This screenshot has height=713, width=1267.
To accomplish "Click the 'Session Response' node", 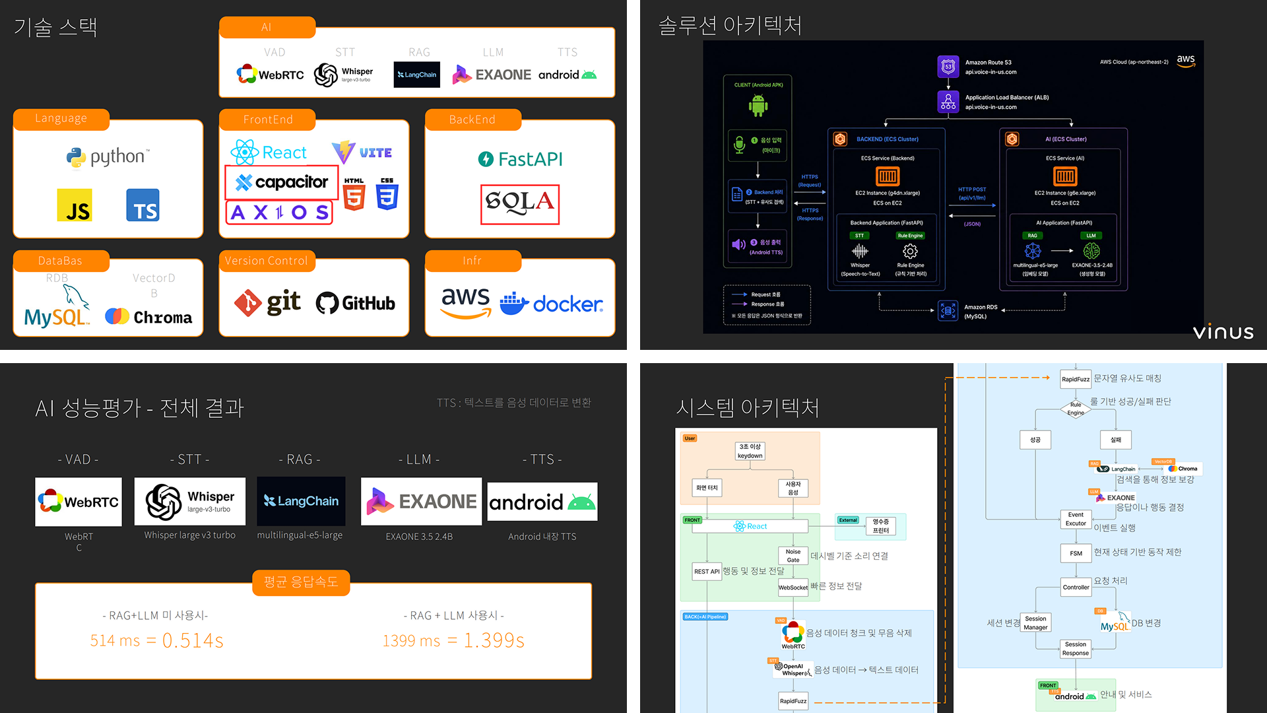I will click(1076, 649).
